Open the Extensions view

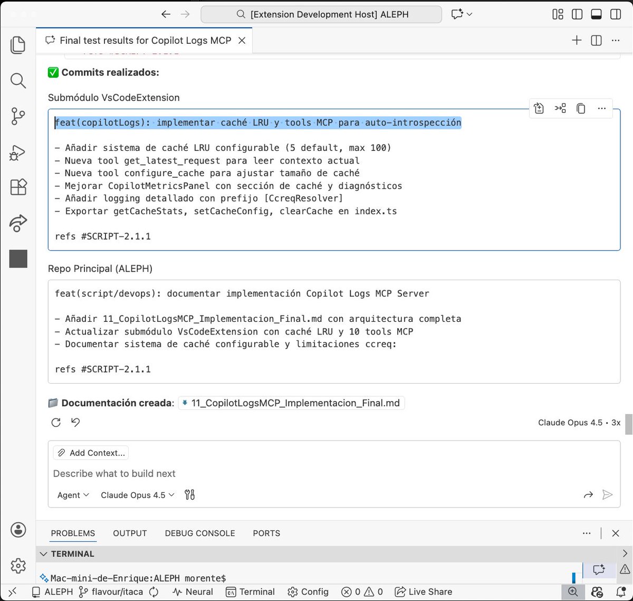(x=18, y=187)
